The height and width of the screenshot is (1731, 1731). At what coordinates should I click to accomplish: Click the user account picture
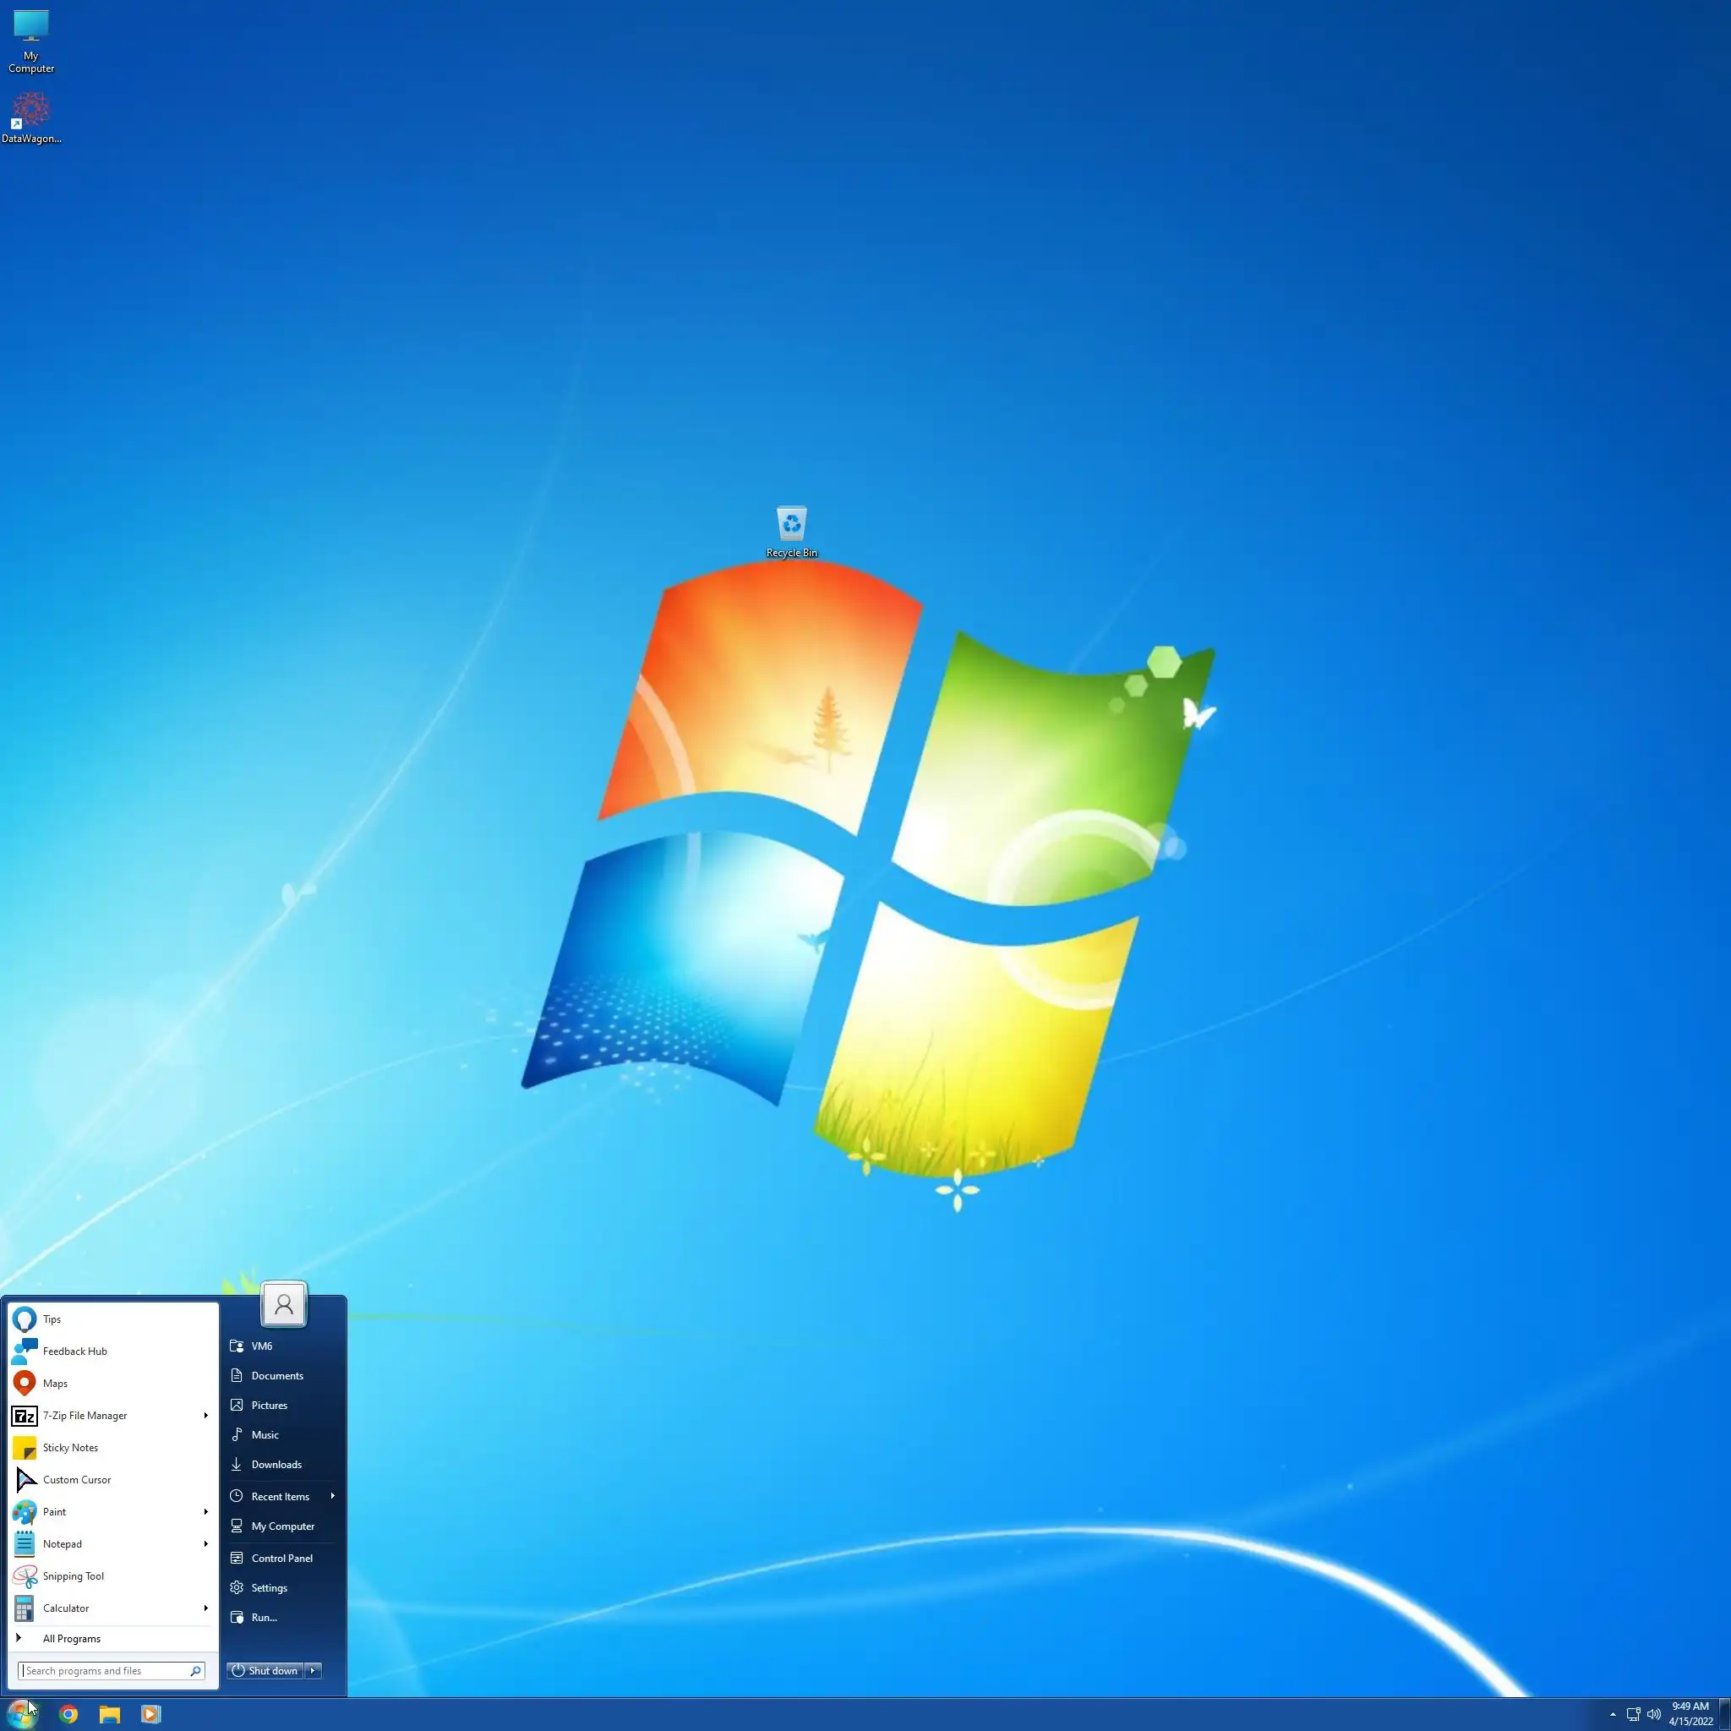283,1304
